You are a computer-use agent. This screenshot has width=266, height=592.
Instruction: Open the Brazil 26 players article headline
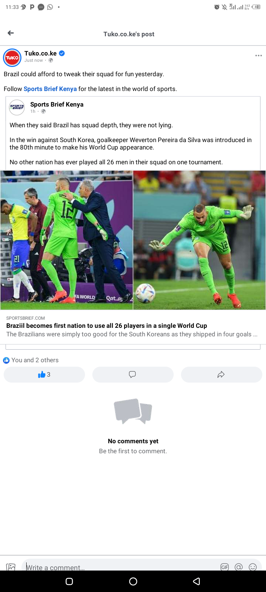coord(107,326)
